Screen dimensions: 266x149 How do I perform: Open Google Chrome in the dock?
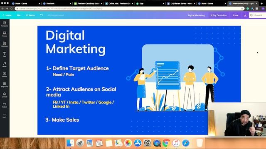166,143
